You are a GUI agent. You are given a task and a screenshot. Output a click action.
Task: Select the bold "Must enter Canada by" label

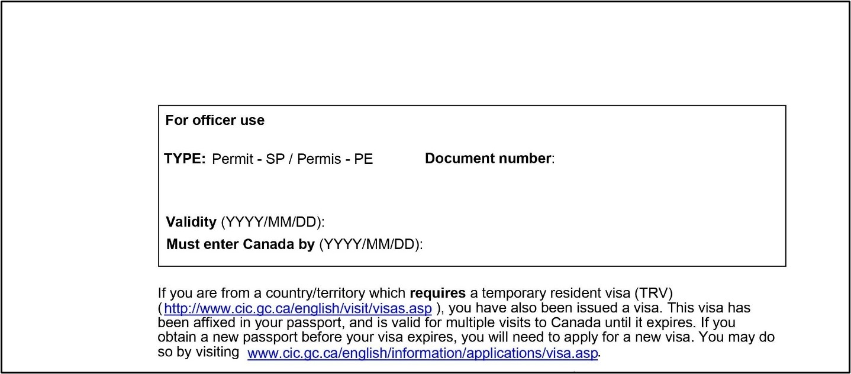click(x=240, y=244)
